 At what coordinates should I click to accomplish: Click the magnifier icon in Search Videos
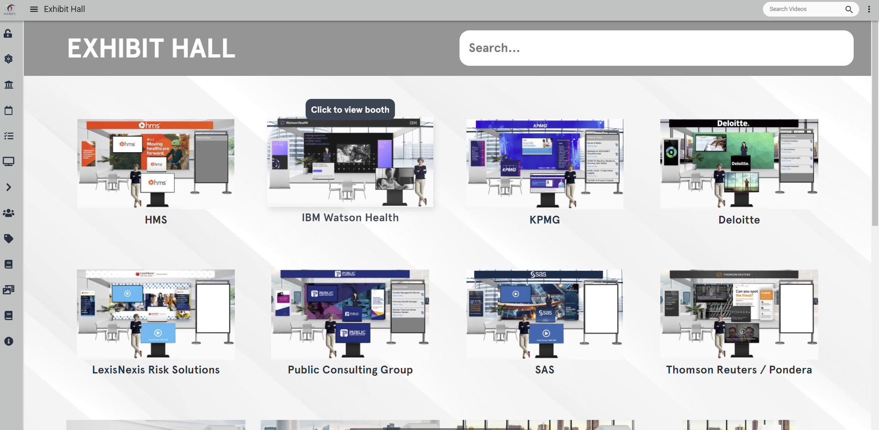coord(849,9)
